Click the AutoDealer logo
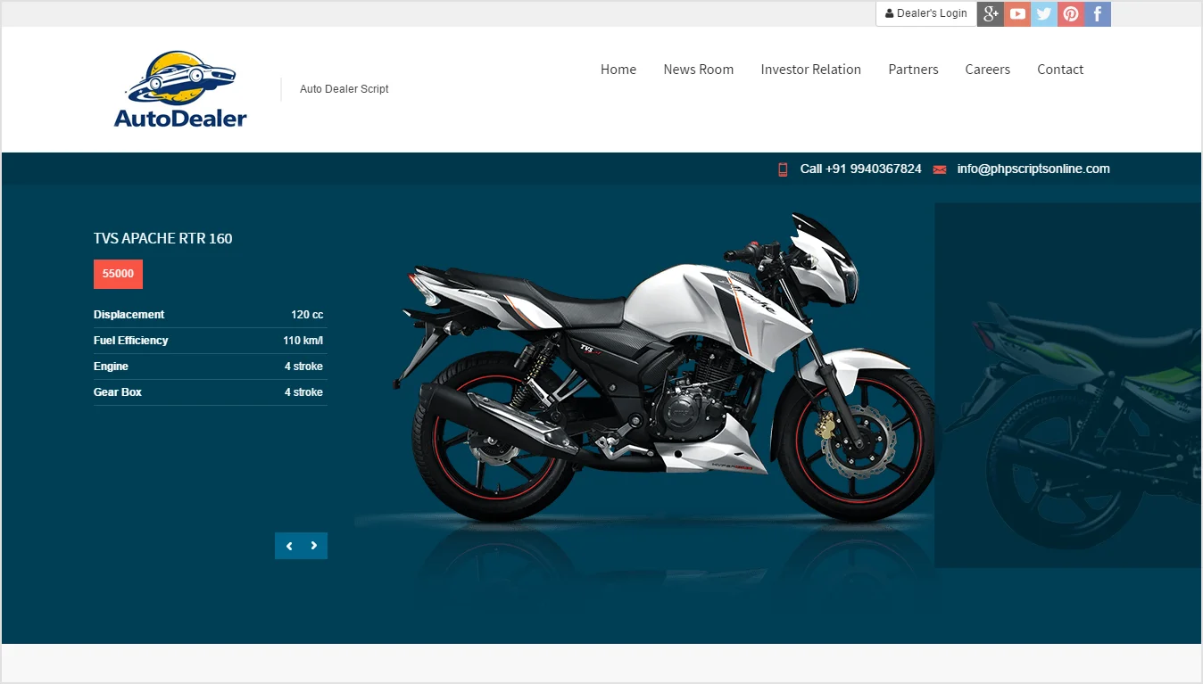1203x684 pixels. click(x=180, y=89)
